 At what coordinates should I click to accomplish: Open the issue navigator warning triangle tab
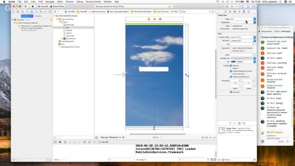click(32, 12)
